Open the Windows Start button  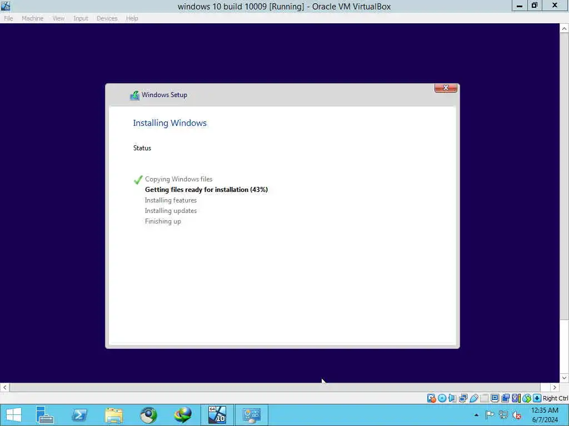click(x=14, y=415)
